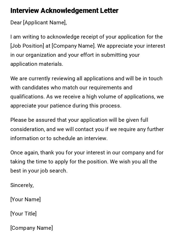The image size is (181, 244).
Task: Click the line 'appreciate your patience during this process.'
Action: click(66, 106)
